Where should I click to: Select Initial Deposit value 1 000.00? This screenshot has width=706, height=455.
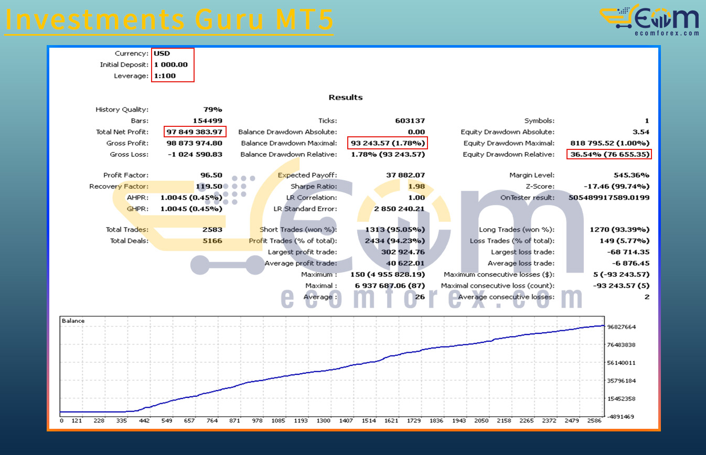tap(170, 64)
